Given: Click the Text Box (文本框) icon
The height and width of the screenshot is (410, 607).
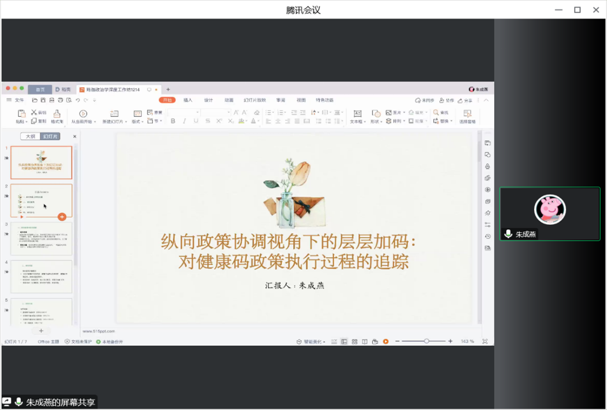Looking at the screenshot, I should tap(357, 114).
